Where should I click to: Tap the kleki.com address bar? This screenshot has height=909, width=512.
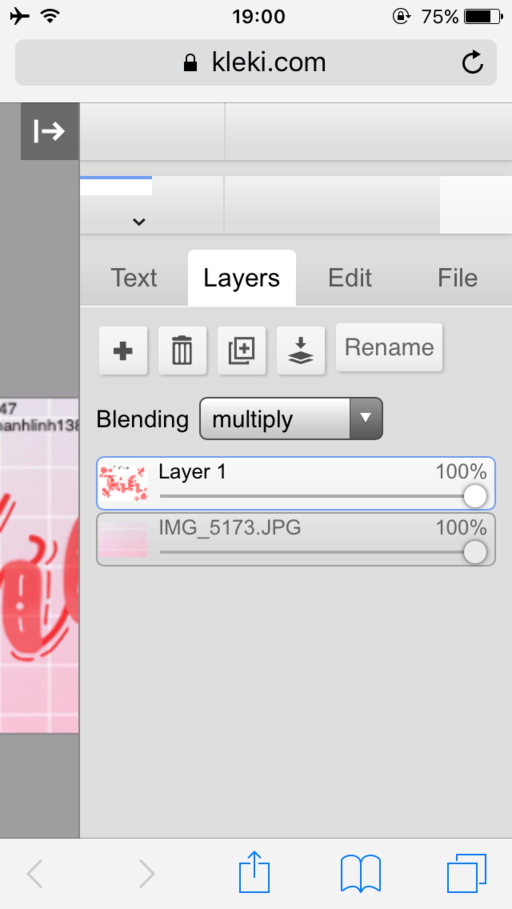[256, 62]
